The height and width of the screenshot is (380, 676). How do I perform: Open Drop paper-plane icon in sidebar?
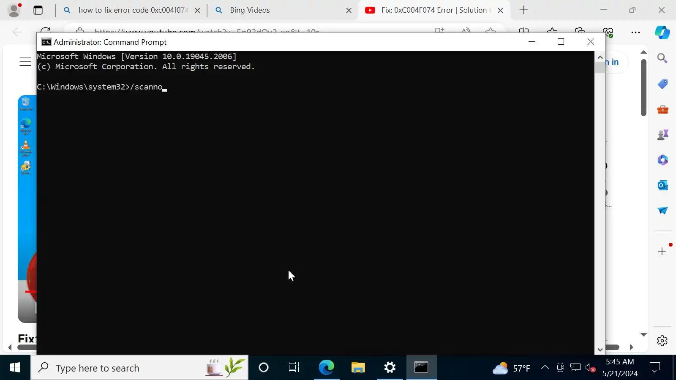pyautogui.click(x=662, y=211)
